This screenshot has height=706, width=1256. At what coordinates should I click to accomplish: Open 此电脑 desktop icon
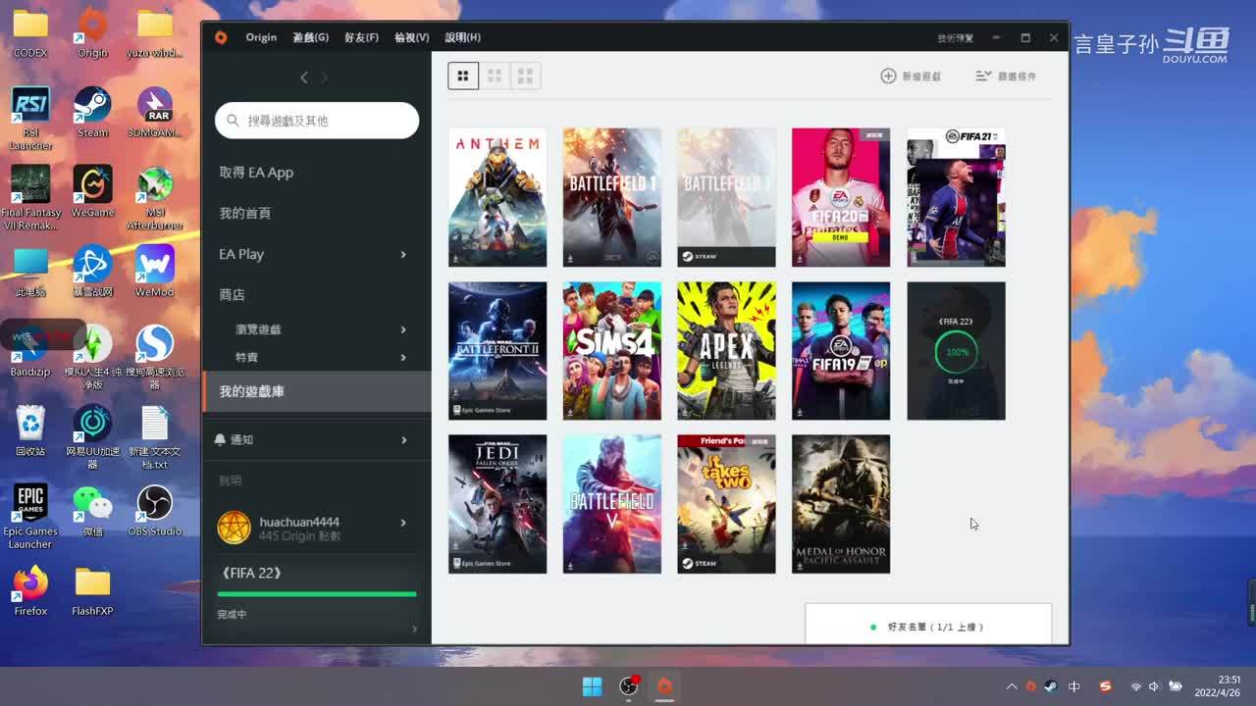click(x=30, y=272)
